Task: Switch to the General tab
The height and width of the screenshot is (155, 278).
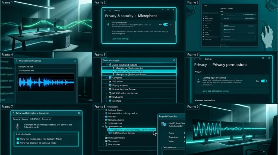Action: pos(17,119)
